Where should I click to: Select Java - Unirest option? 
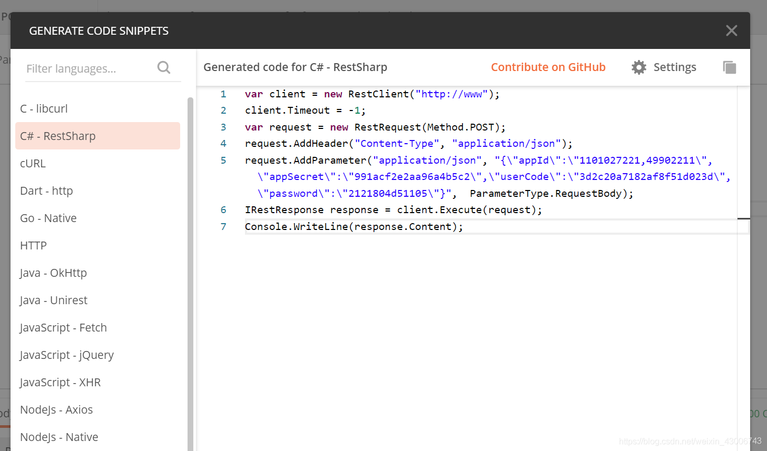[x=54, y=300]
